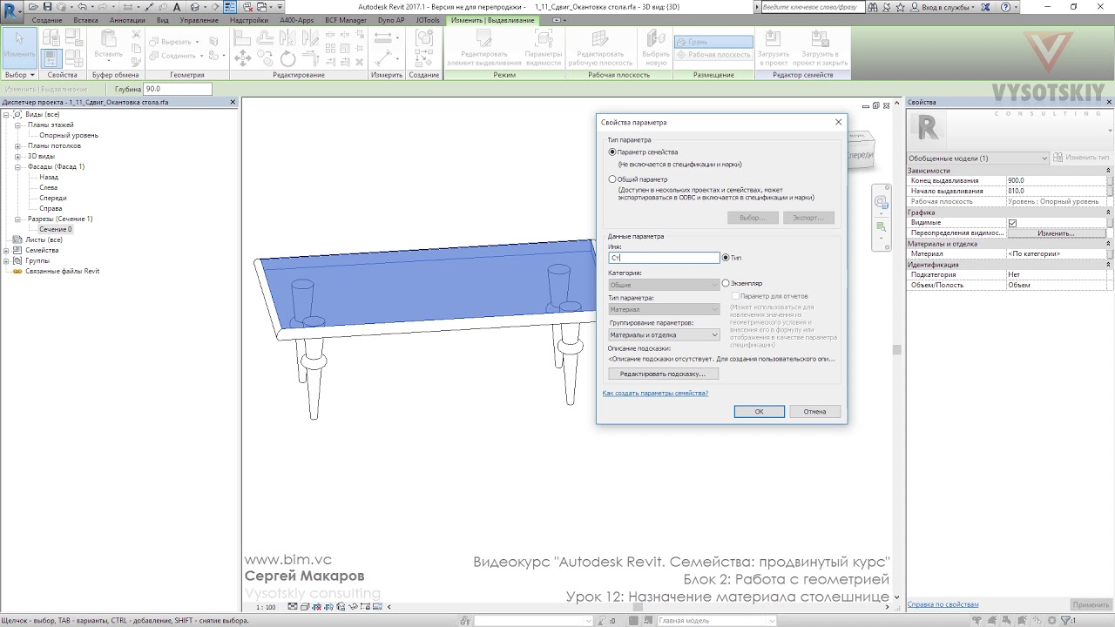The height and width of the screenshot is (627, 1115).
Task: Toggle Параметр для отчетов checkbox
Action: pos(736,296)
